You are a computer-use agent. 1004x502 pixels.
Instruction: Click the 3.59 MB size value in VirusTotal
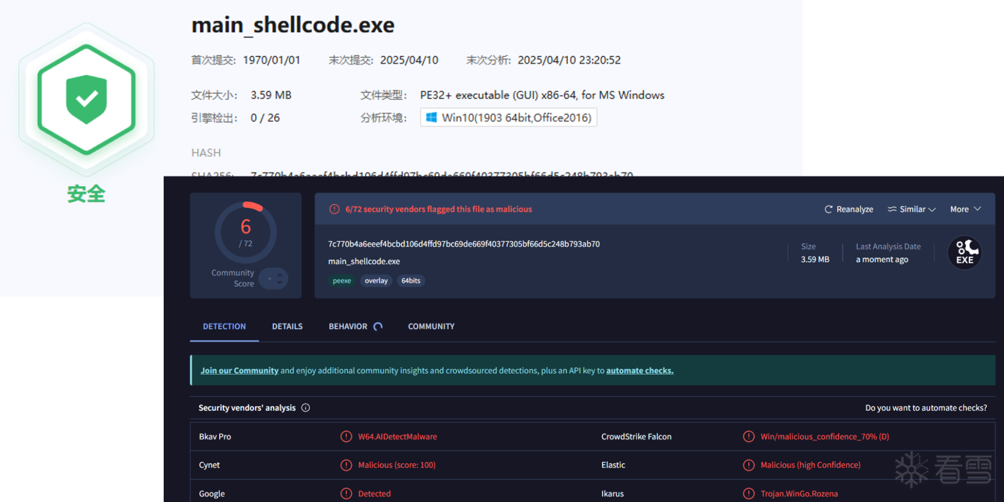[815, 259]
